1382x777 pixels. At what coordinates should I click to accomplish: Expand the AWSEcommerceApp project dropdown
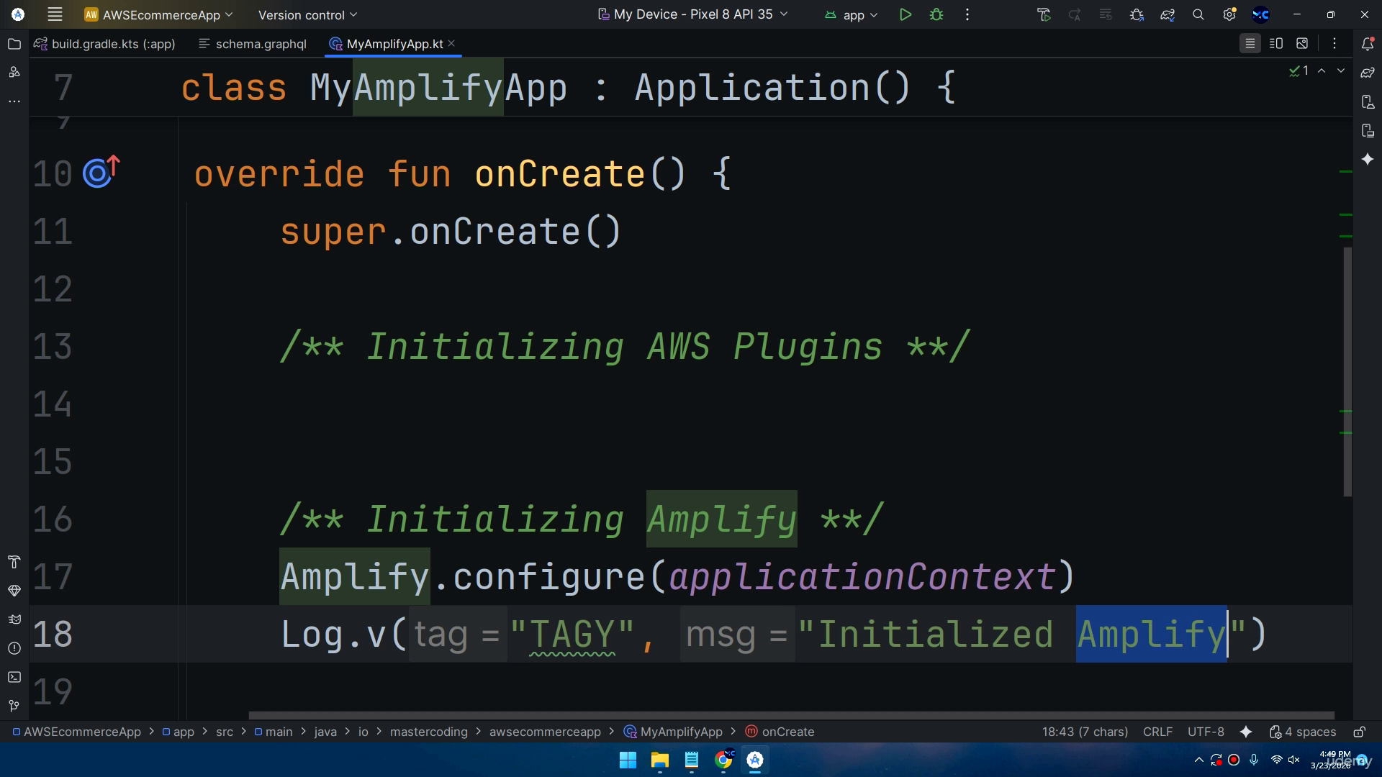tap(158, 14)
